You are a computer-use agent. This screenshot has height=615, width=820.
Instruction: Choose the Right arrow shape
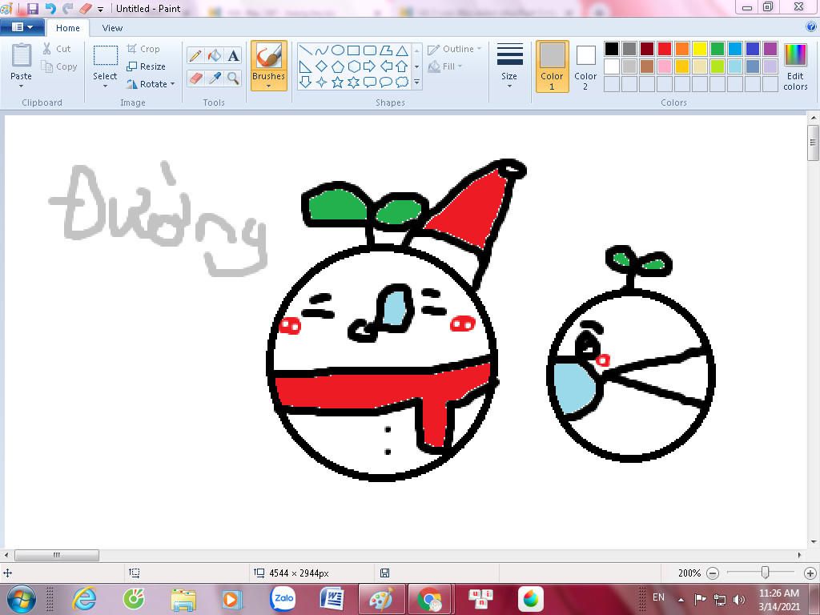(370, 66)
